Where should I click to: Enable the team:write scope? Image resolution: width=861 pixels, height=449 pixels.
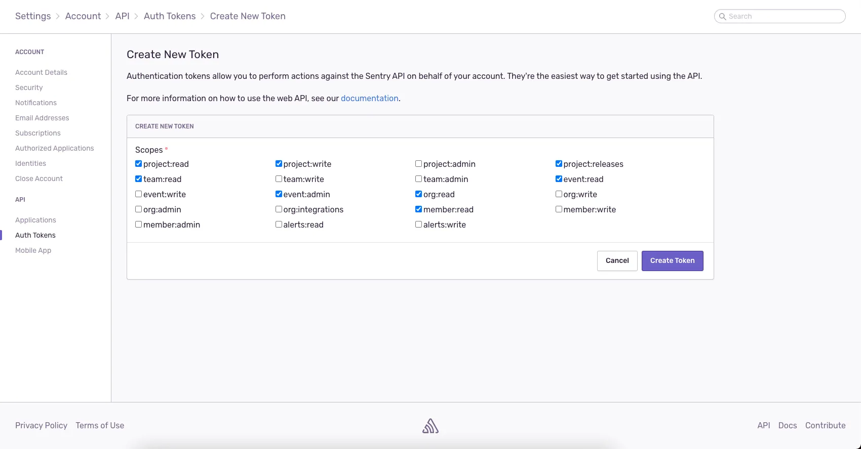point(279,179)
